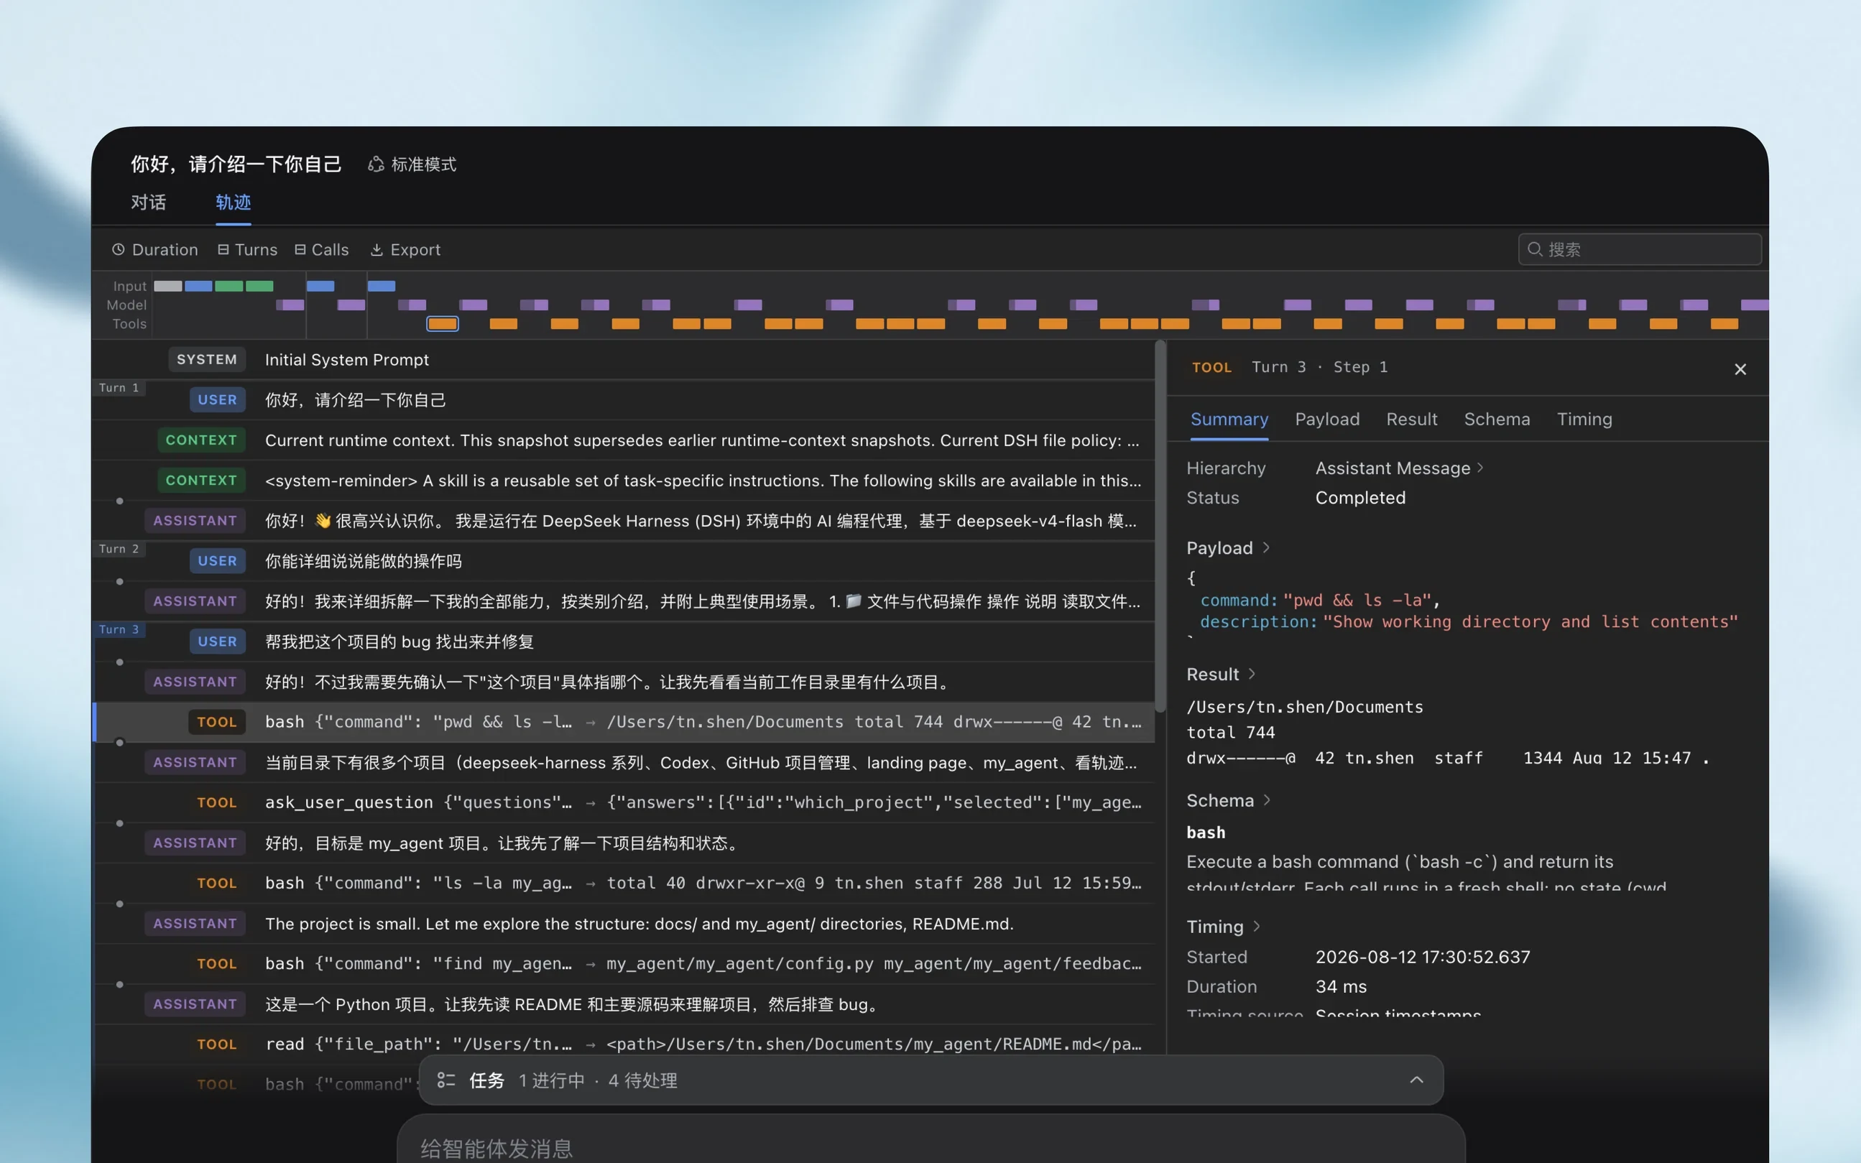Viewport: 1861px width, 1163px height.
Task: Click the task list icon beside 任务
Action: click(446, 1080)
